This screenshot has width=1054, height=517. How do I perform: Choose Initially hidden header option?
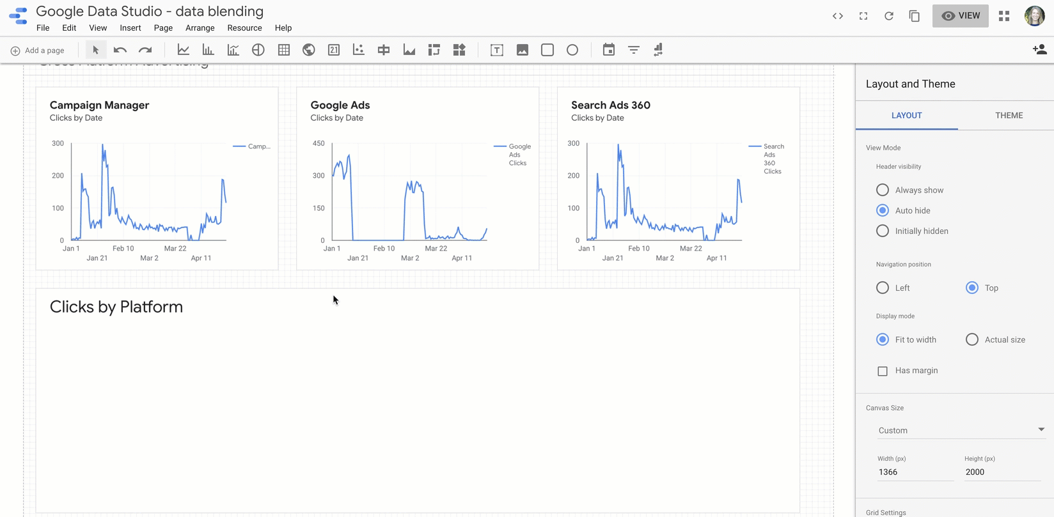883,231
